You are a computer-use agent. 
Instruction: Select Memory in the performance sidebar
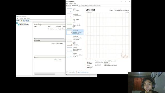pyautogui.click(x=75, y=15)
